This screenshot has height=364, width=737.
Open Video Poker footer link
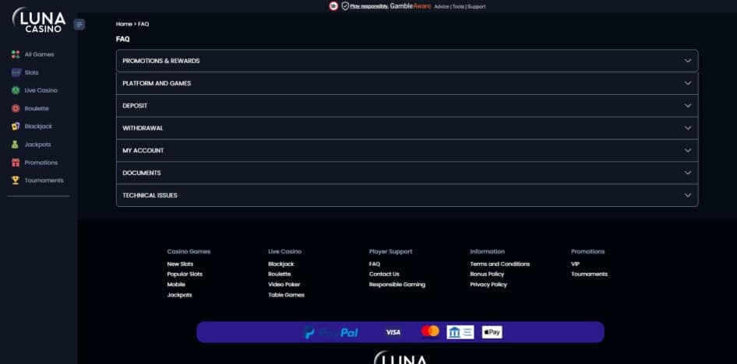click(284, 285)
